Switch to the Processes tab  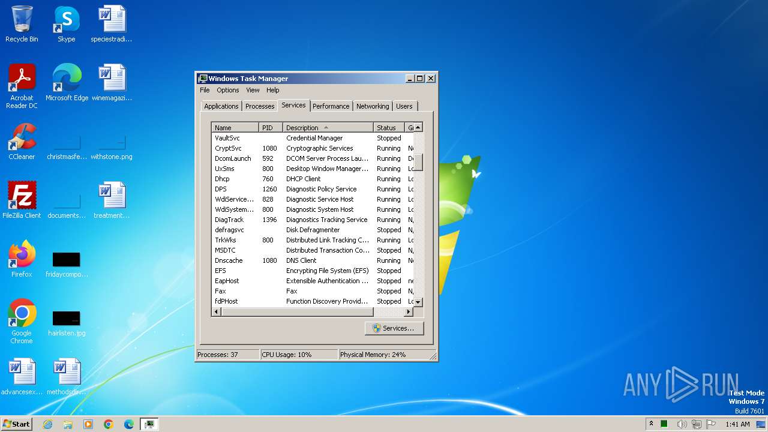[x=260, y=106]
